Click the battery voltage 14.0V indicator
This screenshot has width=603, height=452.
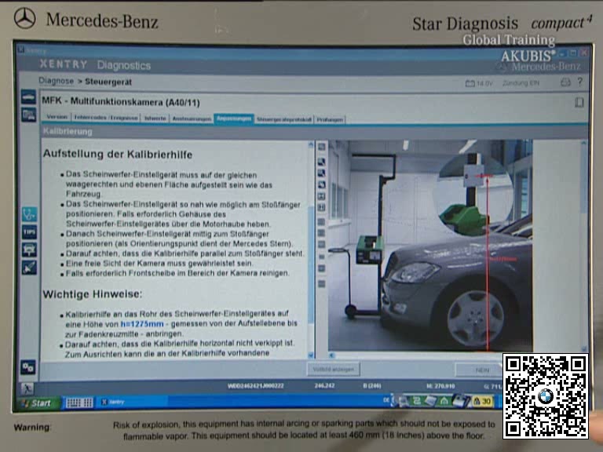[479, 83]
